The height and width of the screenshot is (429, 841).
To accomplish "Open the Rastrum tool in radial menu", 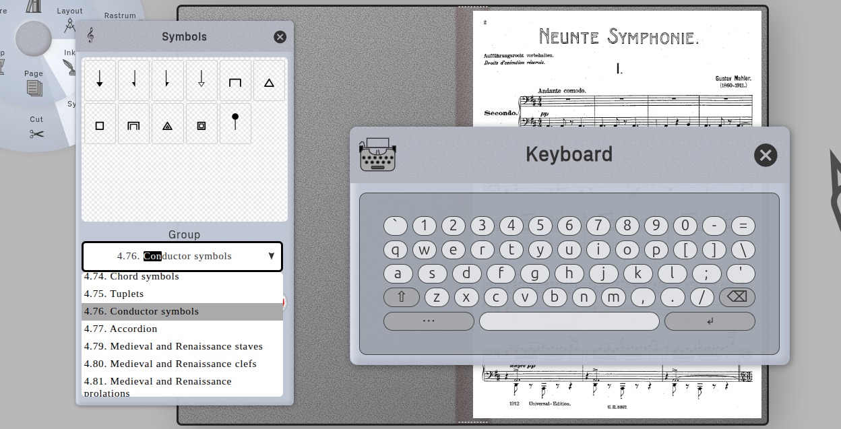I will (120, 15).
